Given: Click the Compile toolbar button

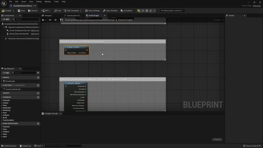Looking at the screenshot, I should pyautogui.click(x=7, y=11).
